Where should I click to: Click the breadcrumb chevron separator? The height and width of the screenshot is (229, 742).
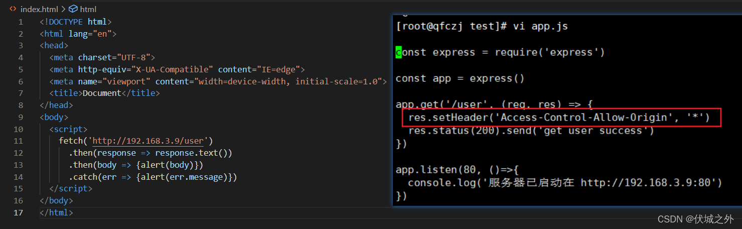63,9
